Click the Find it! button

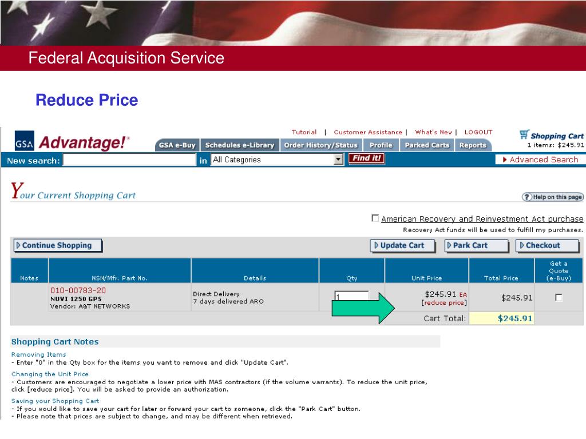point(366,158)
